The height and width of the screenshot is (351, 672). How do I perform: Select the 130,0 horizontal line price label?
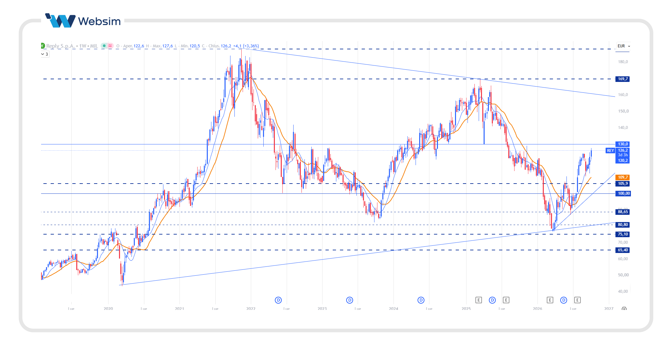(x=623, y=144)
